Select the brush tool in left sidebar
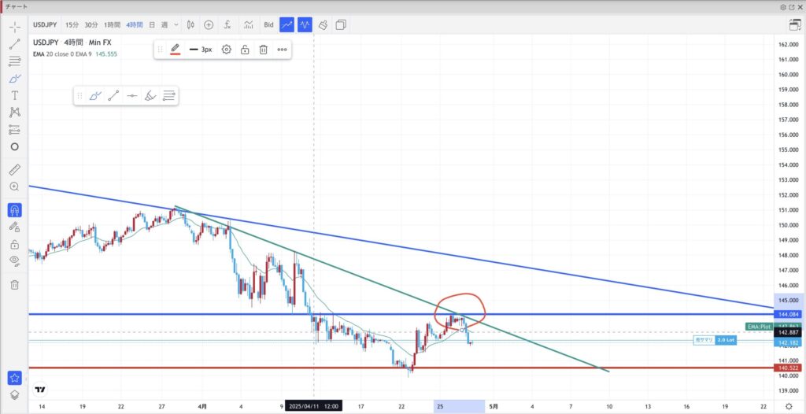The image size is (806, 414). [14, 79]
